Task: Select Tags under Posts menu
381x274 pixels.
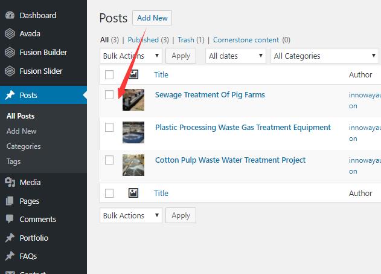Action: [13, 161]
